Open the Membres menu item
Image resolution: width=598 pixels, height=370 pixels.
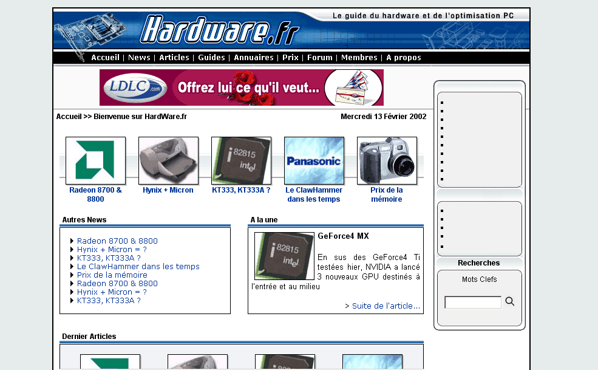pyautogui.click(x=359, y=57)
